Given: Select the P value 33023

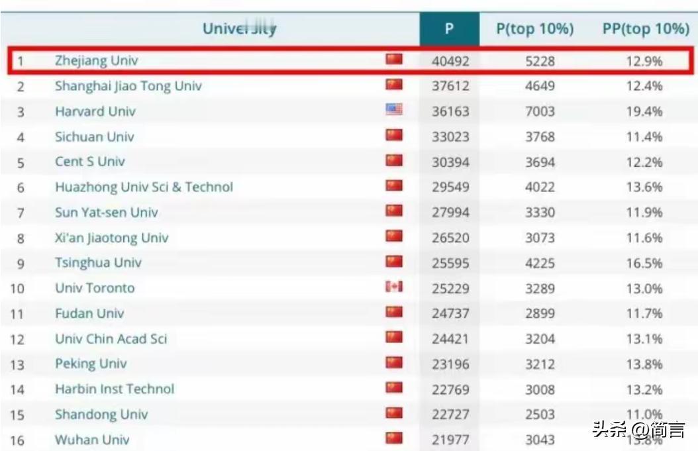Looking at the screenshot, I should [x=450, y=136].
